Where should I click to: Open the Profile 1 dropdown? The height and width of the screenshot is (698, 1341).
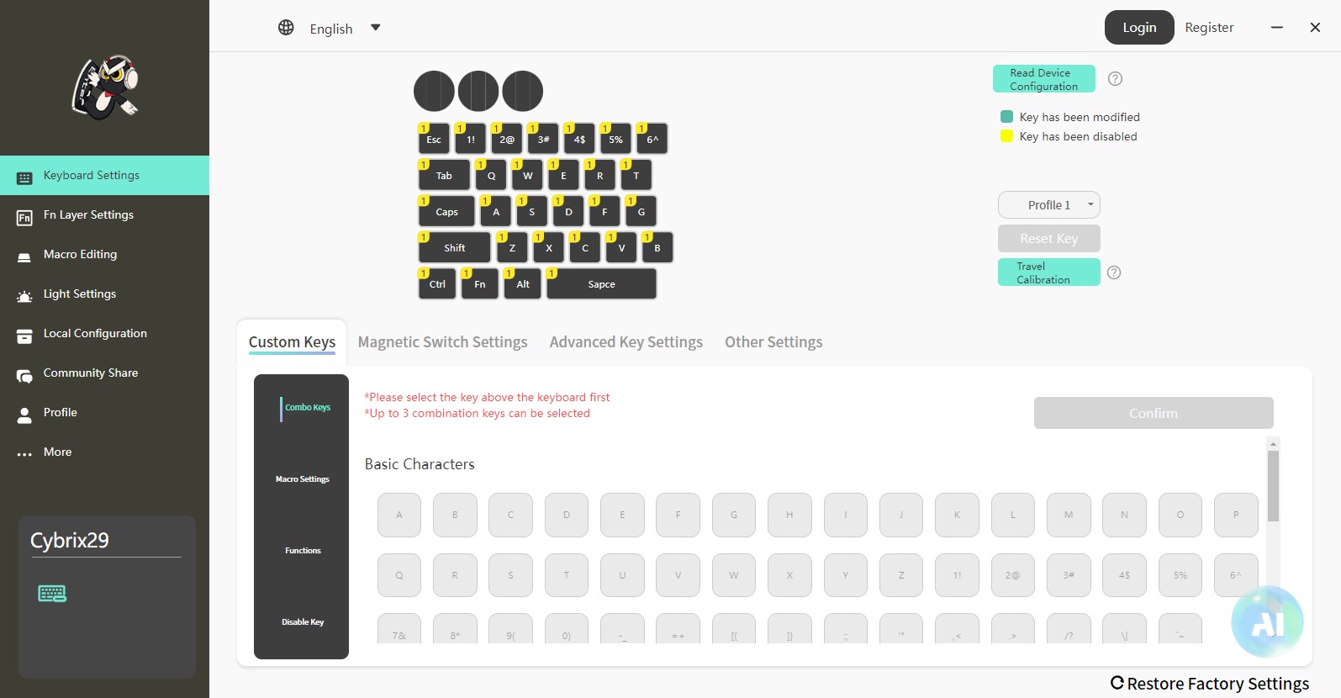pos(1049,205)
